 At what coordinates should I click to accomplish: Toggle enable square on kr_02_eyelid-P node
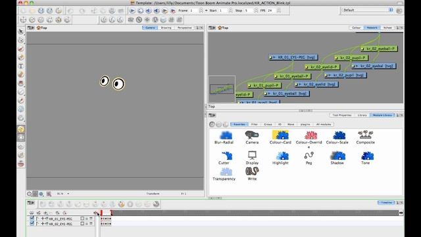(x=307, y=67)
